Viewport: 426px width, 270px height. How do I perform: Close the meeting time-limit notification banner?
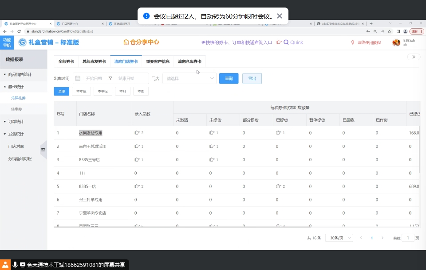[280, 16]
